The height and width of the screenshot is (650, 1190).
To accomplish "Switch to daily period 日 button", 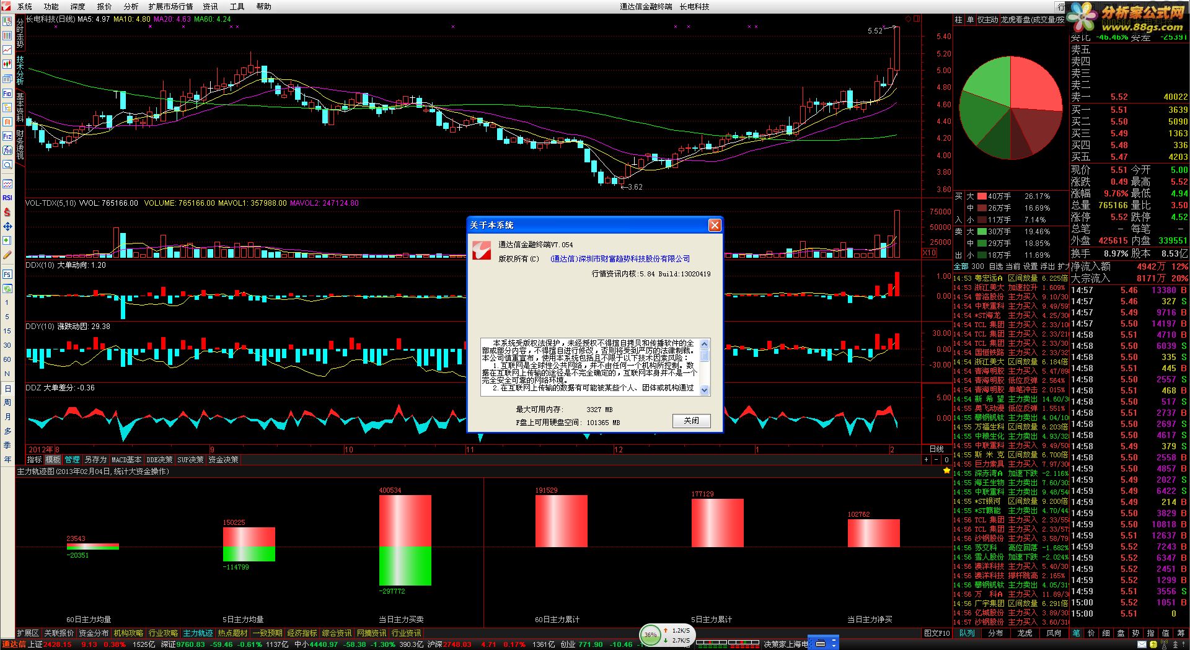I will (x=7, y=389).
